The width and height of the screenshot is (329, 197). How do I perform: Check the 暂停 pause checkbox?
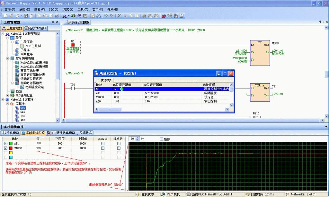pyautogui.click(x=162, y=139)
